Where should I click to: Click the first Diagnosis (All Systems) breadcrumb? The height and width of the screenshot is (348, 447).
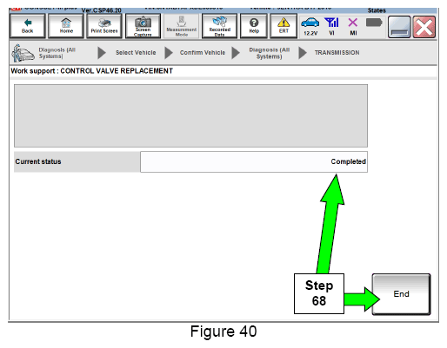click(57, 53)
